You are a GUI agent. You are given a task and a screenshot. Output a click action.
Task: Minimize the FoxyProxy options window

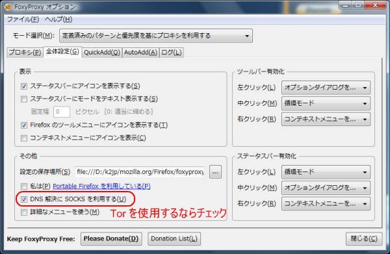346,5
